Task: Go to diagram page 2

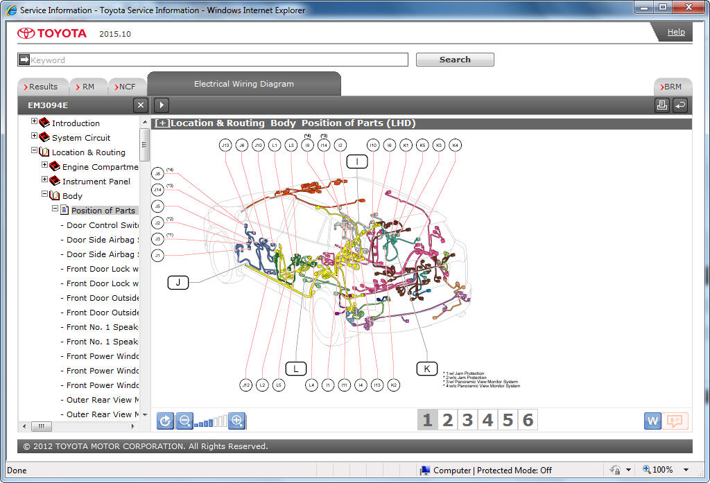Action: (447, 420)
